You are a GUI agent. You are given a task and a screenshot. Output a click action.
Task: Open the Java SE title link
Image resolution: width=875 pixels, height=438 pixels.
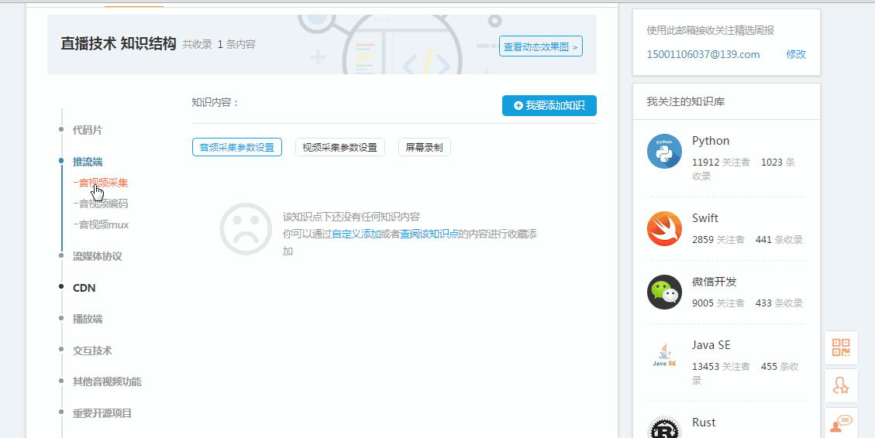point(711,345)
